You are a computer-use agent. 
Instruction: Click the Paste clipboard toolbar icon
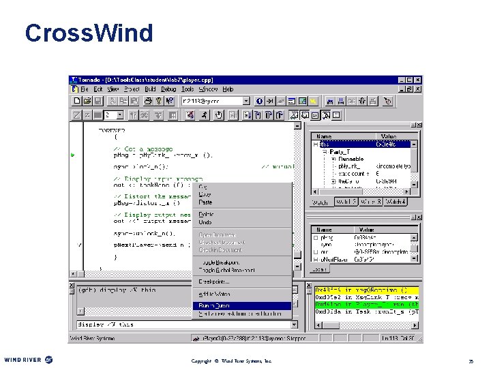point(134,101)
